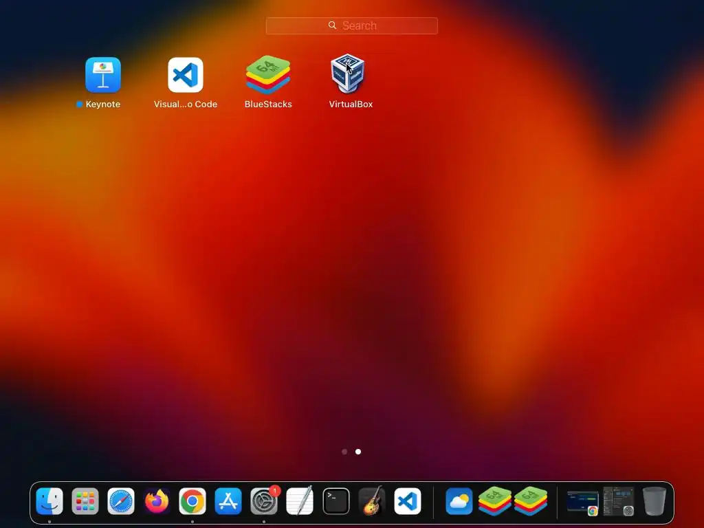This screenshot has height=528, width=704.
Task: Open the Keynote app in Launchpad
Action: coord(103,74)
